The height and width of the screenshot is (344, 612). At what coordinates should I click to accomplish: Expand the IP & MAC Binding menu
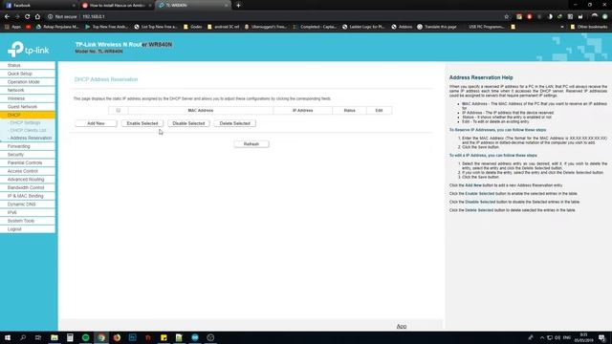tap(28, 196)
